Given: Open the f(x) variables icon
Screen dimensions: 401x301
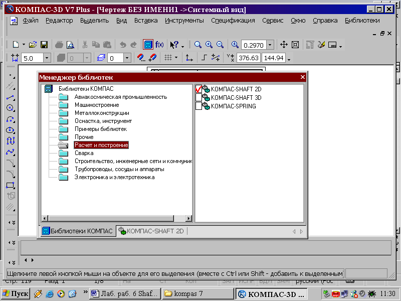Looking at the screenshot, I should 159,45.
